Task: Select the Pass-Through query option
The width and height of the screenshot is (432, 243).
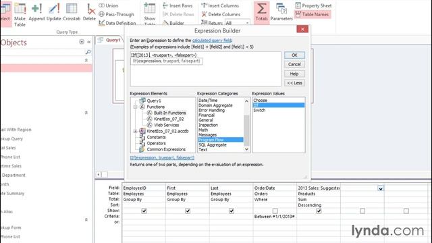Action: pos(116,14)
